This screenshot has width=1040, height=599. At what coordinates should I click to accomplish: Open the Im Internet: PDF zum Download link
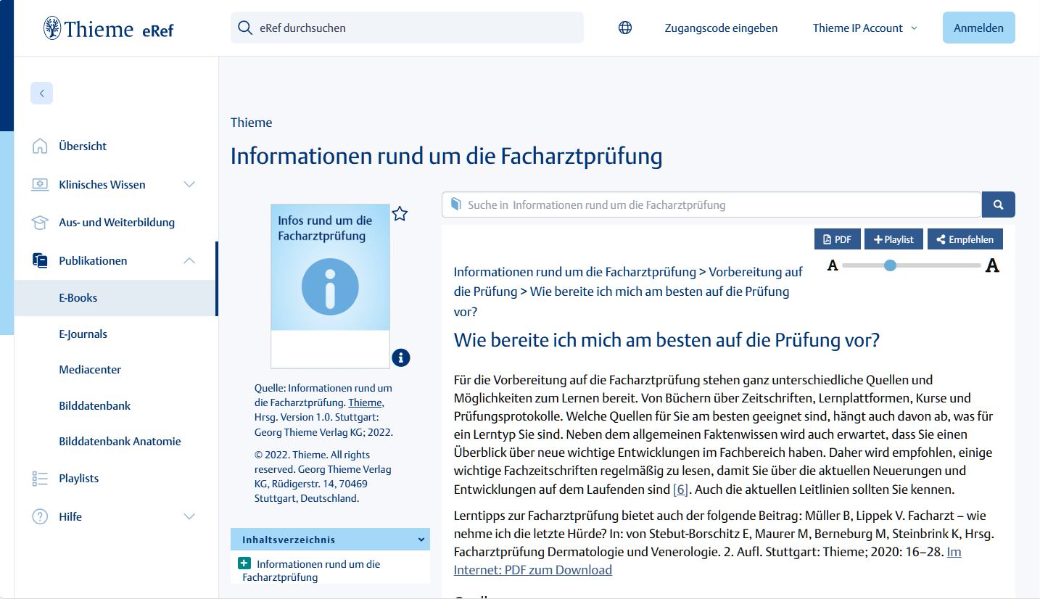click(x=708, y=561)
